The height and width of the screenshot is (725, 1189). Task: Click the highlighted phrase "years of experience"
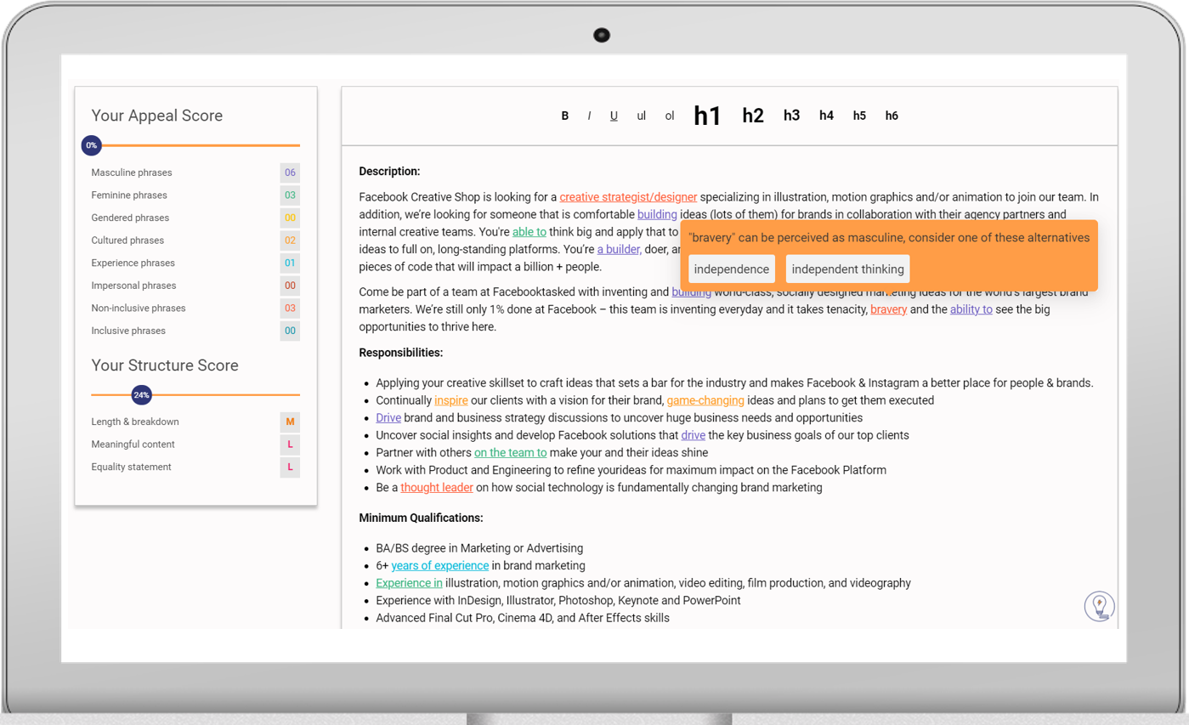point(440,565)
